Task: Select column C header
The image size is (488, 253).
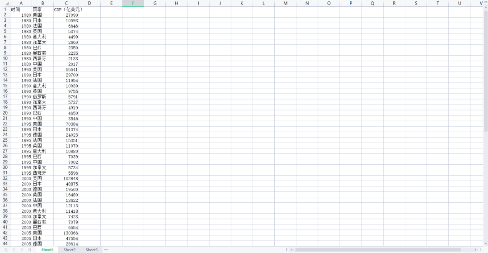Action: pos(66,3)
